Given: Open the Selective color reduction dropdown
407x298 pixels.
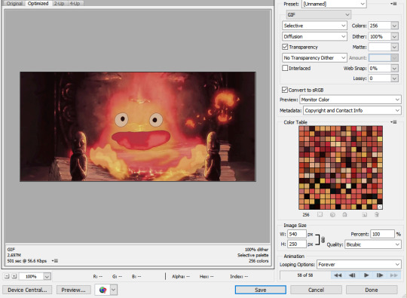Looking at the screenshot, I should tap(314, 26).
